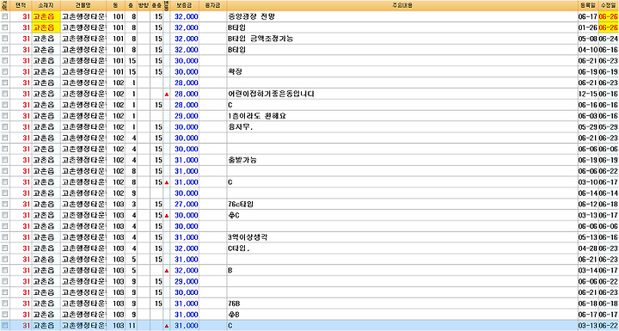Click the yellow 고촌읍 cell in the 중앙광장 전망 row
Screen dimensions: 619x331
pos(46,16)
